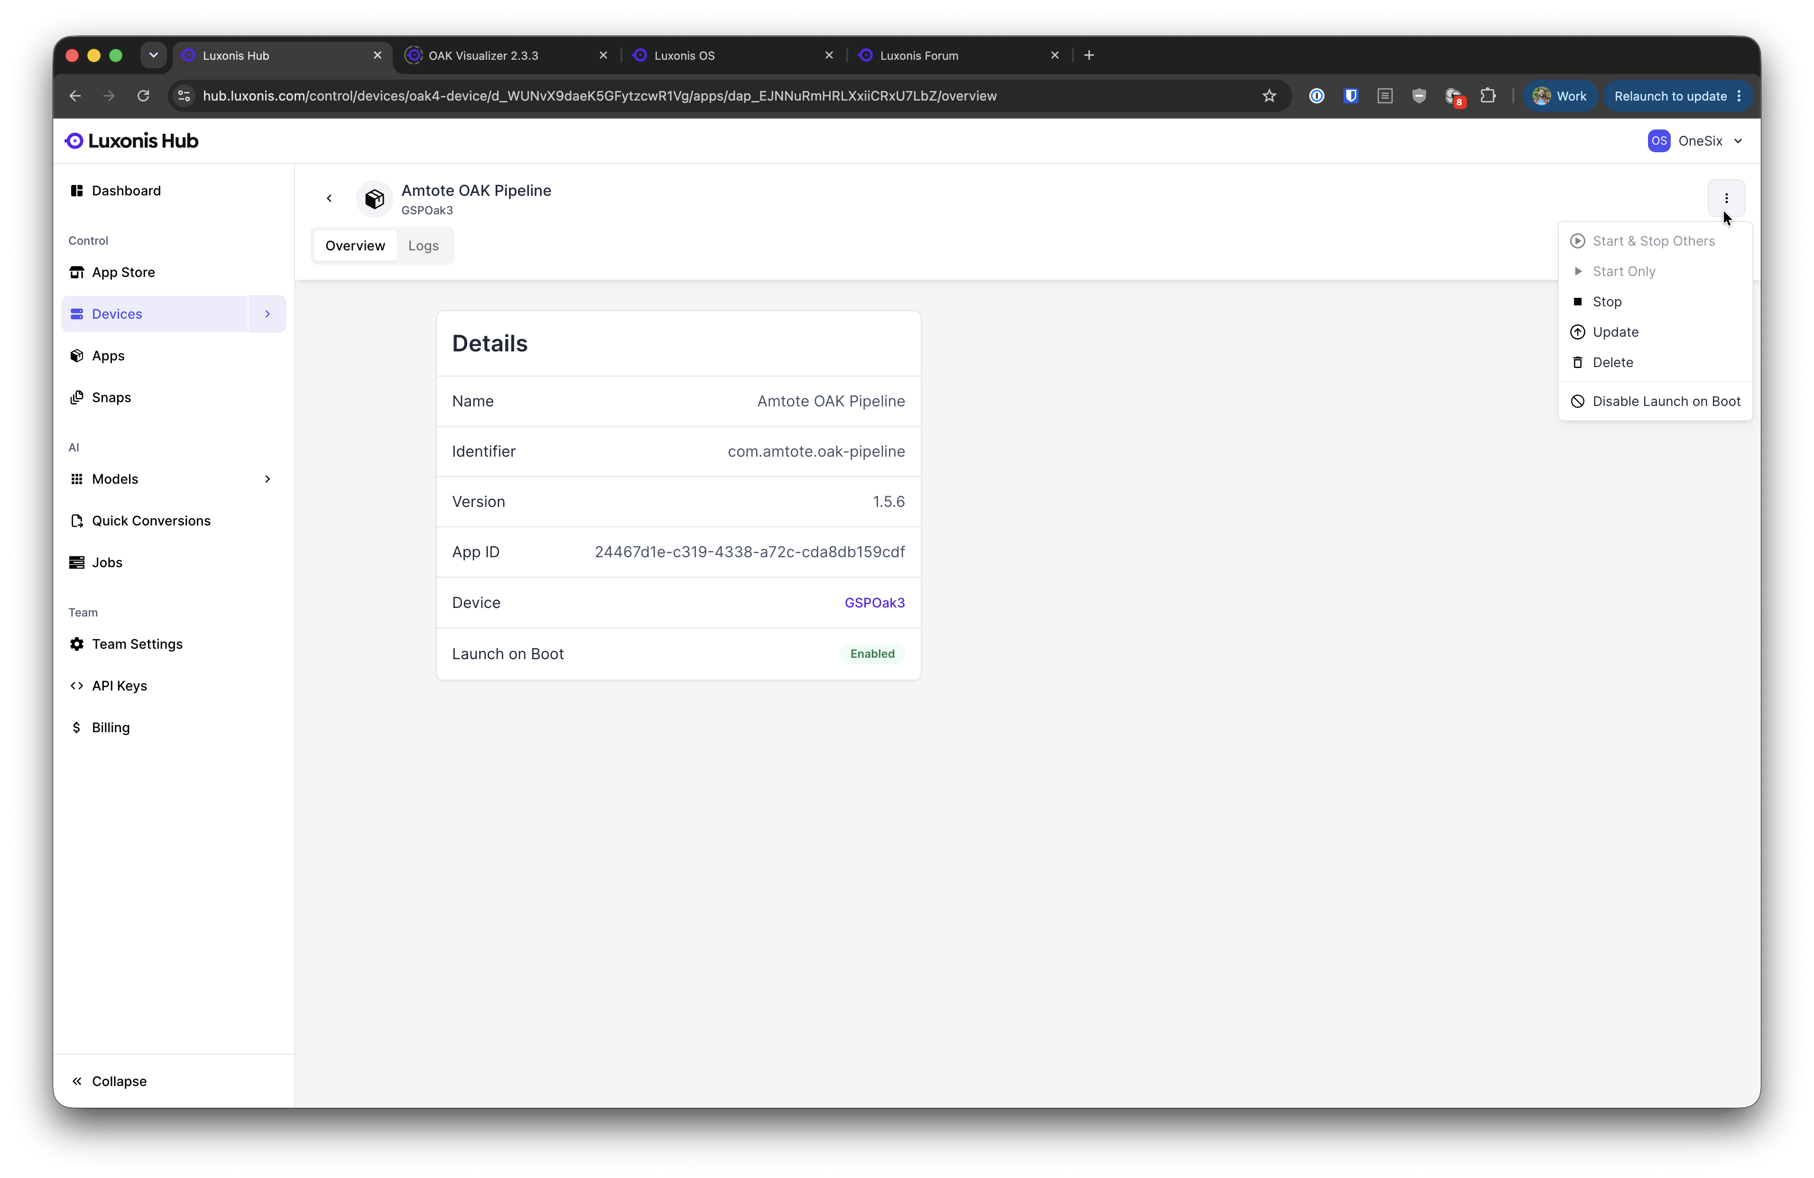Open the Apps sidebar item
1814x1178 pixels.
tap(174, 356)
